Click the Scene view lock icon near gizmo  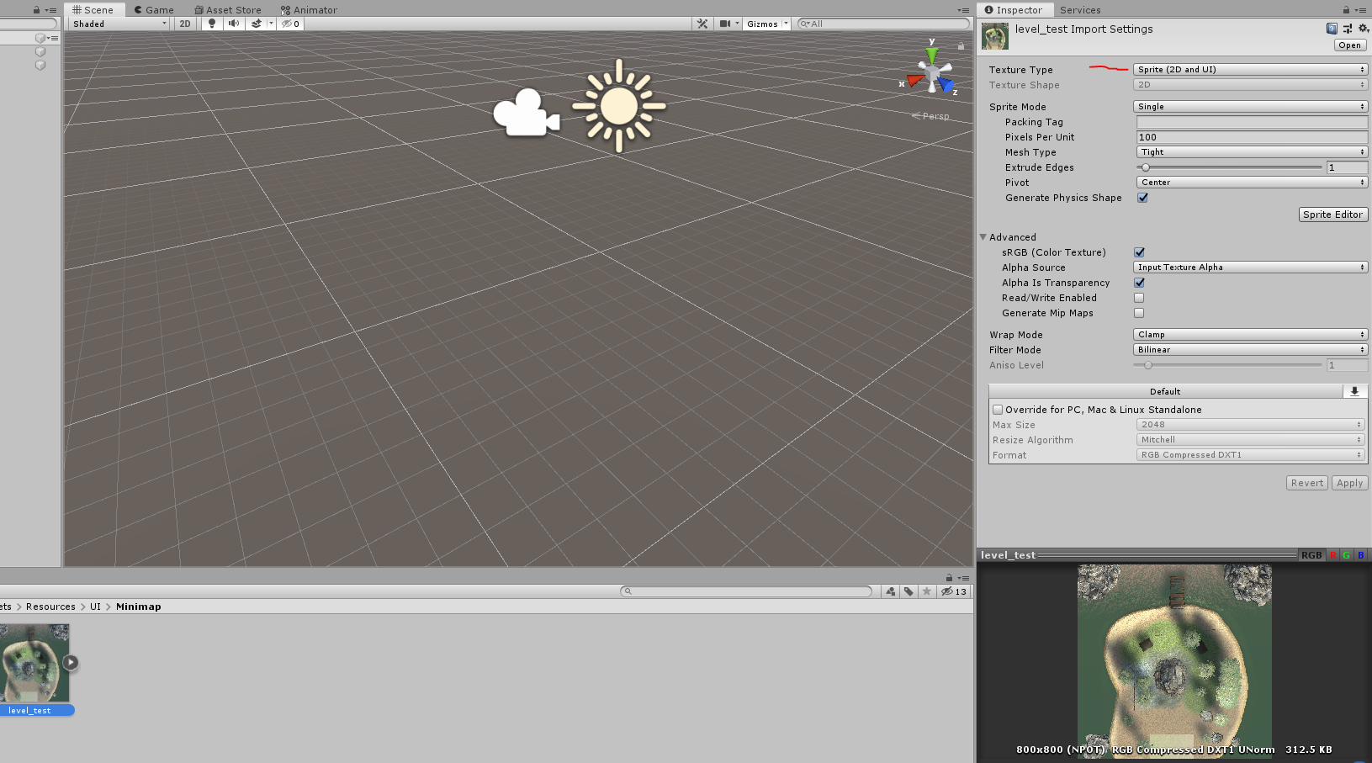[961, 46]
